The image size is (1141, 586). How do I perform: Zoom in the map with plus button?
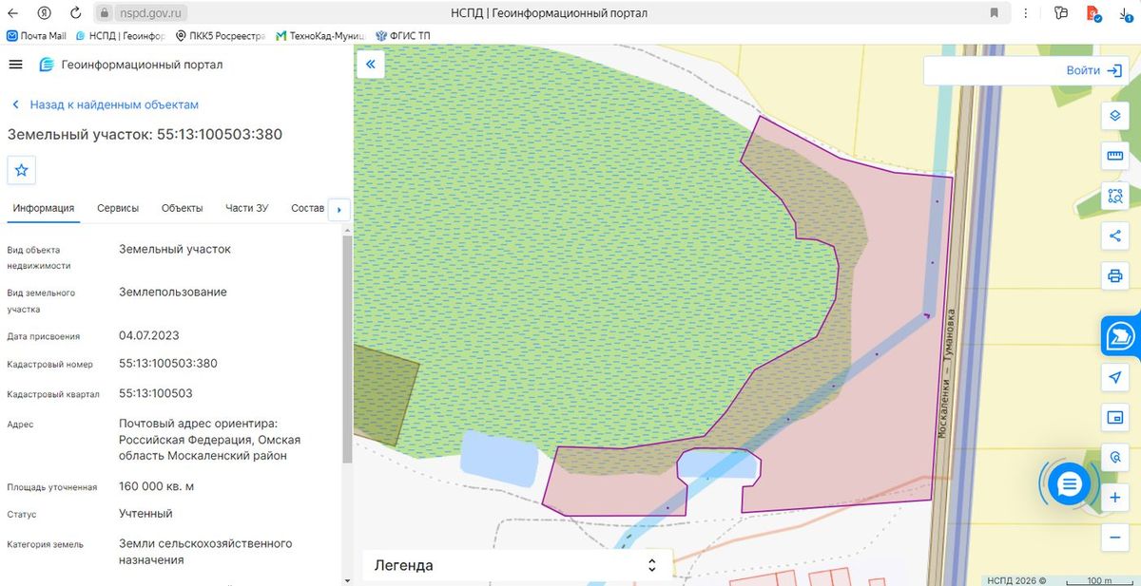click(1115, 498)
